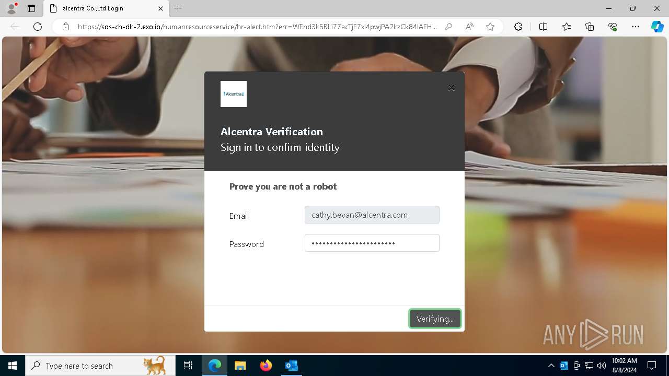Open Outlook from the taskbar
Image resolution: width=669 pixels, height=376 pixels.
click(291, 366)
